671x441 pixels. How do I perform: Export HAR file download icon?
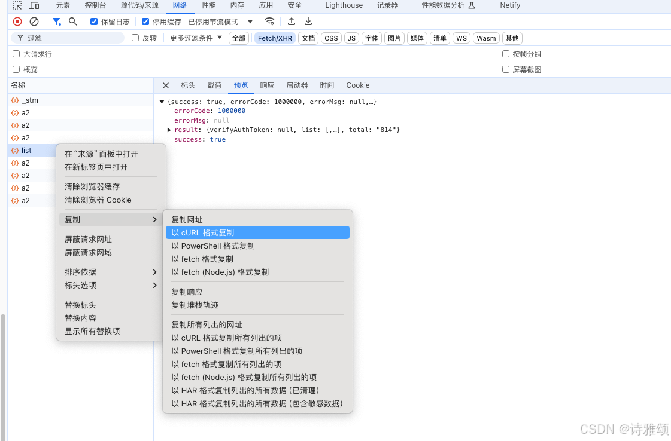tap(308, 22)
